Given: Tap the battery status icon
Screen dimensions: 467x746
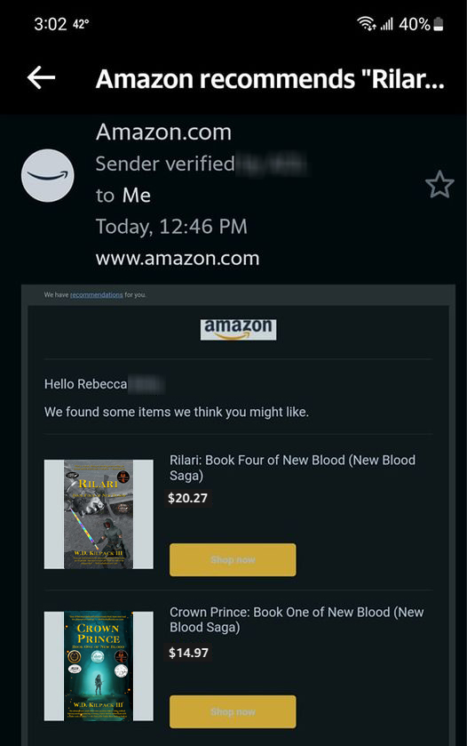Looking at the screenshot, I should coord(439,24).
